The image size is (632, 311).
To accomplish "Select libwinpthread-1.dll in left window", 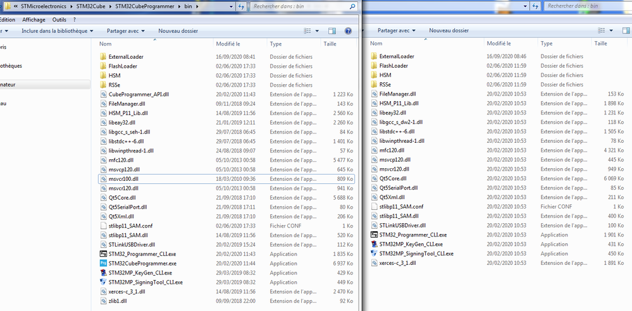I will click(131, 150).
